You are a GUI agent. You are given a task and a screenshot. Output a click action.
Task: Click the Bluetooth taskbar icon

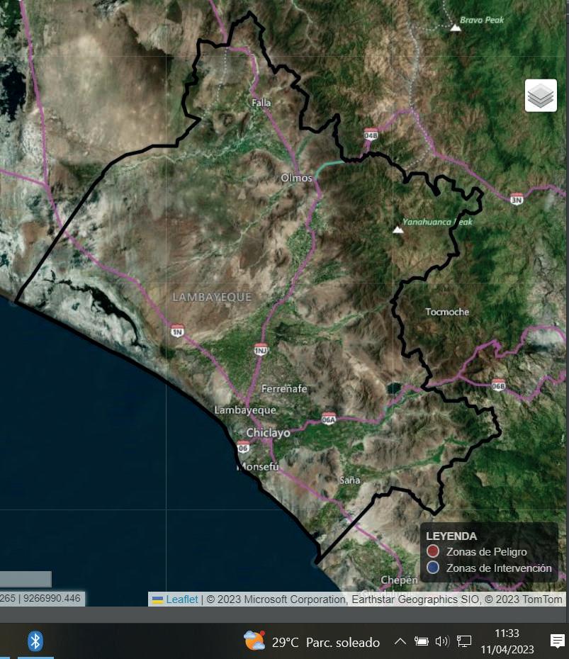coord(35,641)
